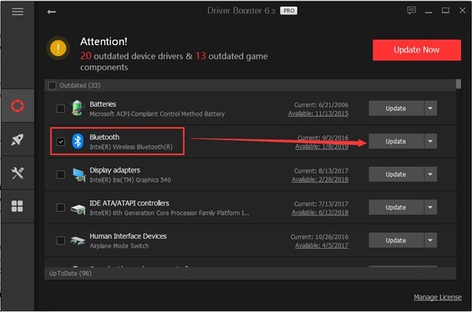Expand the Display adapters Update dropdown arrow

[431, 174]
